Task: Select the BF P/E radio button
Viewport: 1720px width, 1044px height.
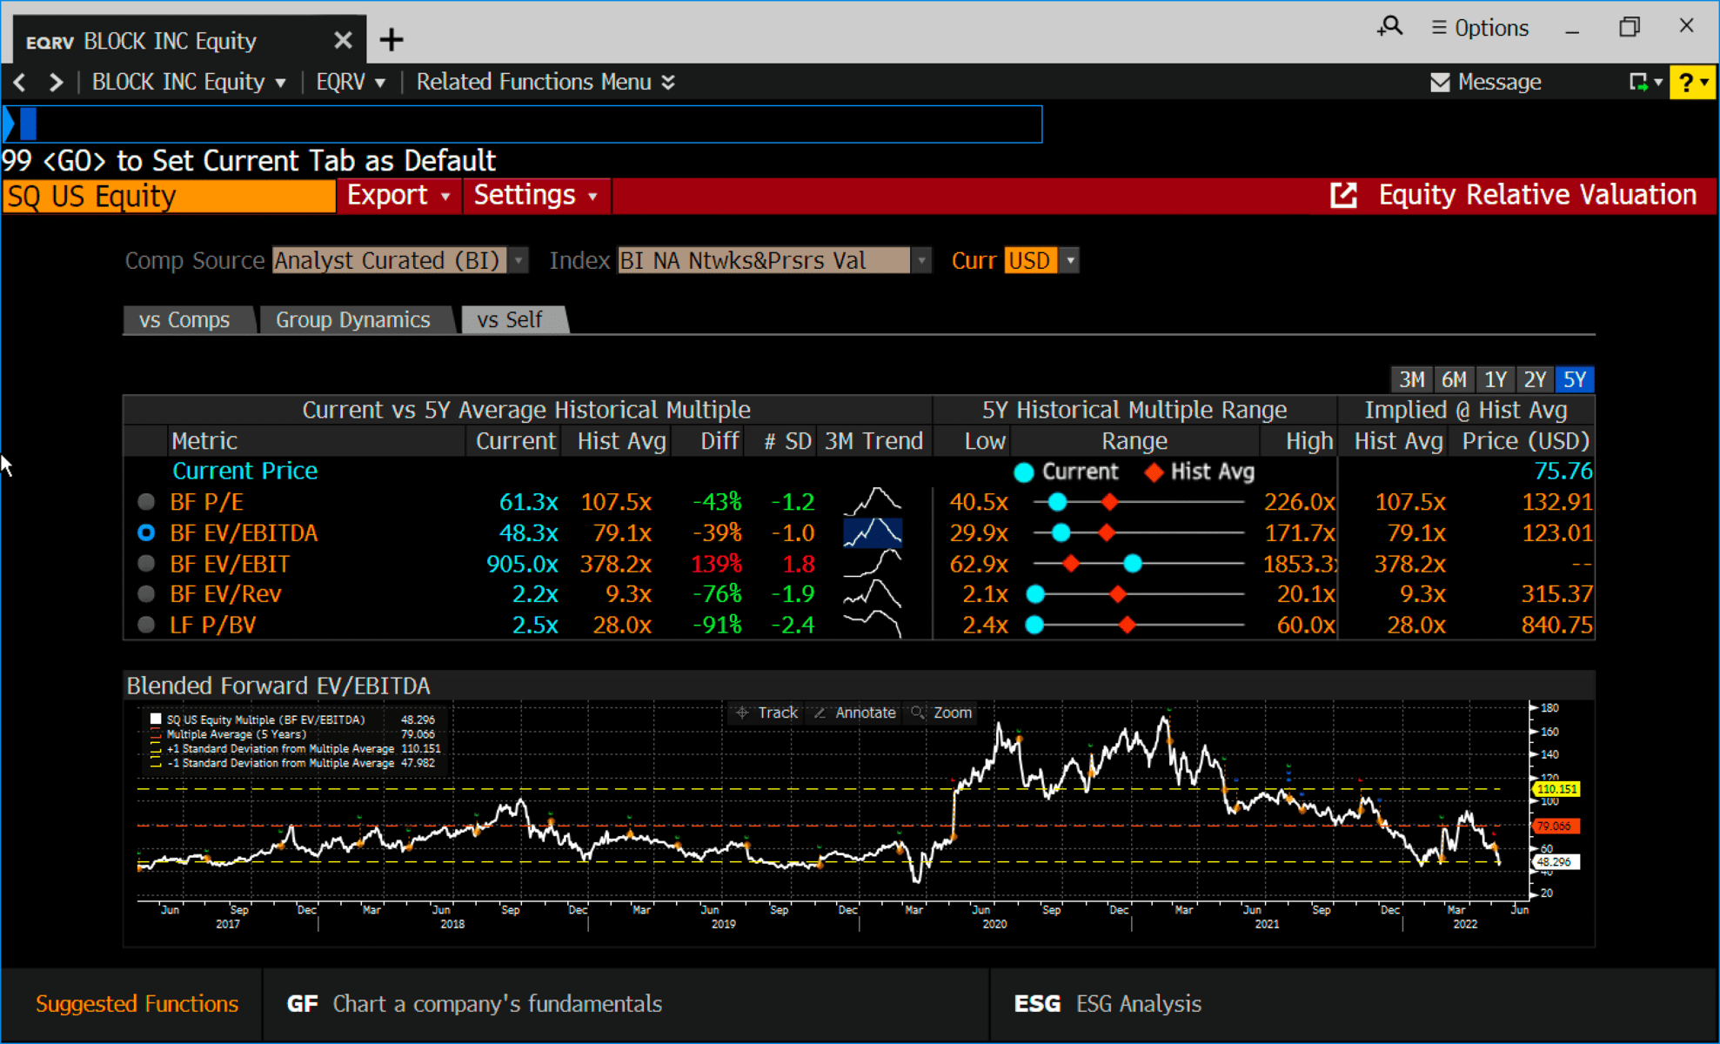Action: pyautogui.click(x=146, y=502)
